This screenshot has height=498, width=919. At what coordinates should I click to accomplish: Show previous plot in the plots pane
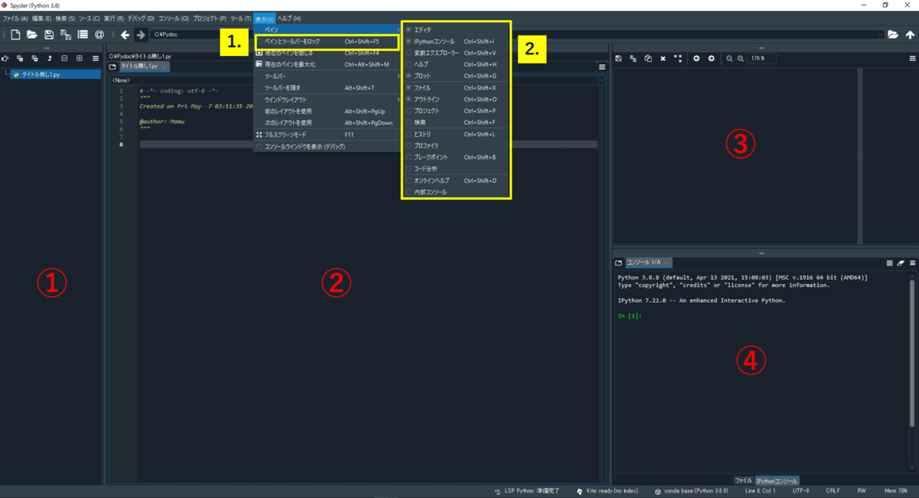pyautogui.click(x=697, y=58)
